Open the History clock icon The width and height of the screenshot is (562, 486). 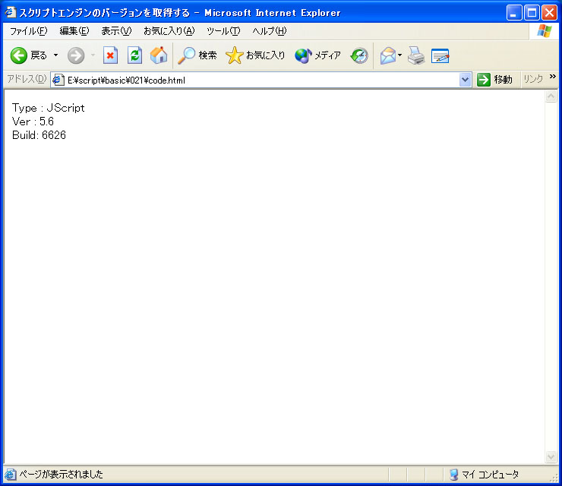pos(359,55)
